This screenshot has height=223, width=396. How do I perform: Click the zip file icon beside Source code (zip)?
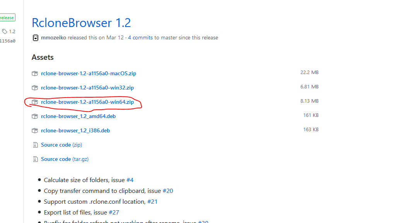pos(35,145)
